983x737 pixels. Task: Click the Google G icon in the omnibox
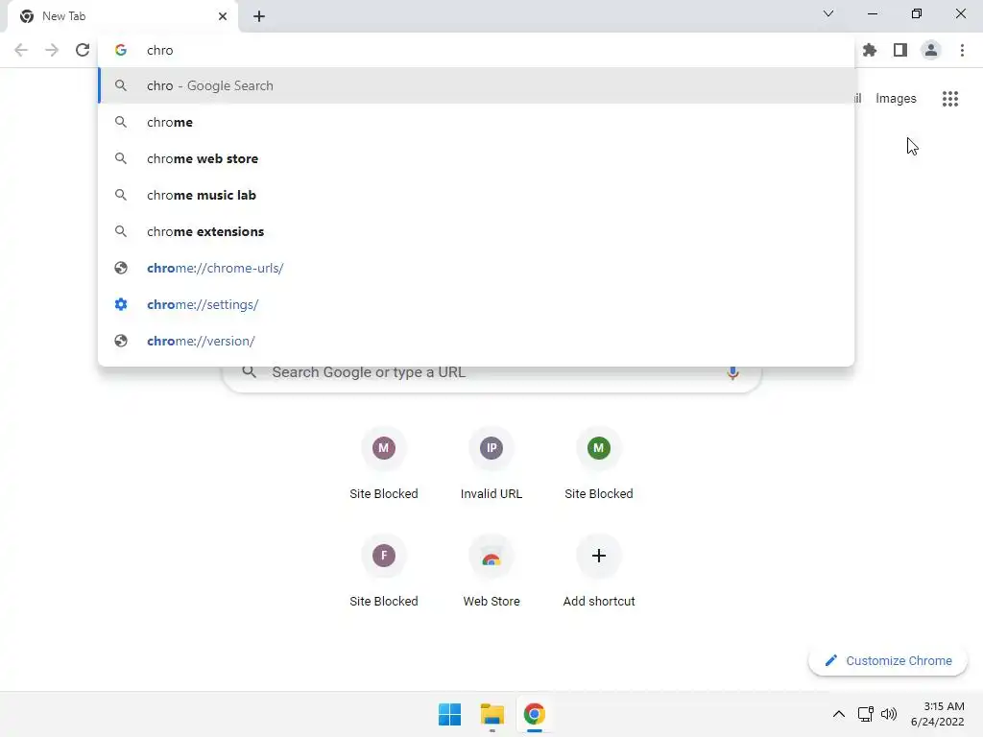[x=121, y=50]
